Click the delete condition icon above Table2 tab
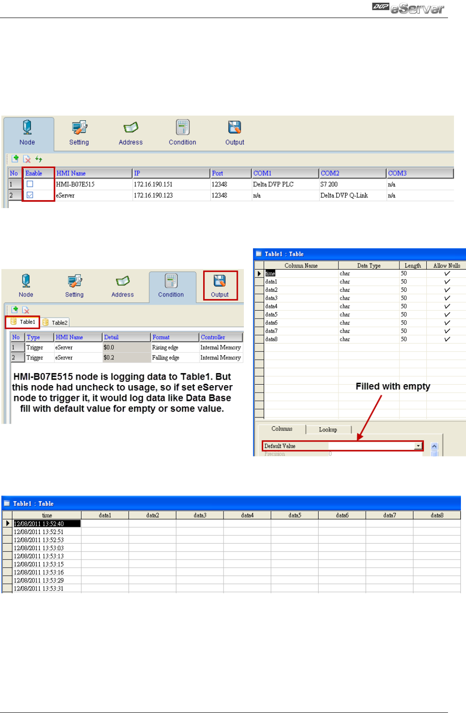Image resolution: width=466 pixels, height=713 pixels. (x=26, y=310)
